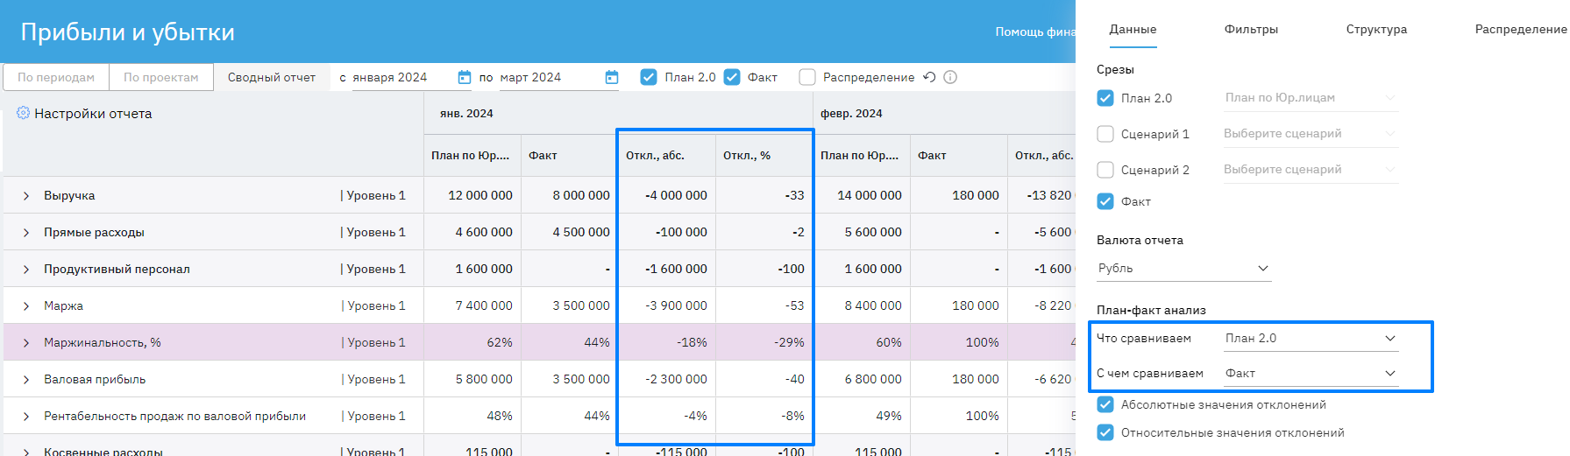Select the Сводный отчет view

click(x=272, y=77)
